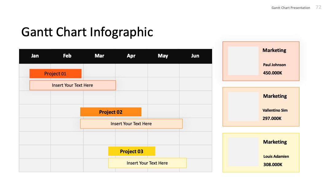
Task: Click the orange Project 01 bar
Action: (x=55, y=74)
